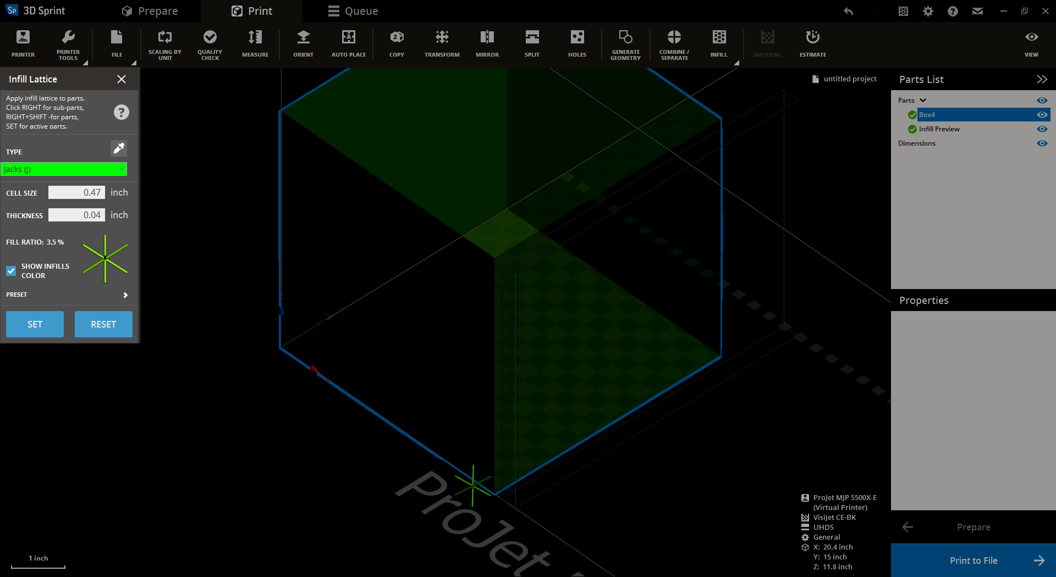This screenshot has height=577, width=1056.
Task: Open the Mirror tool
Action: click(487, 44)
